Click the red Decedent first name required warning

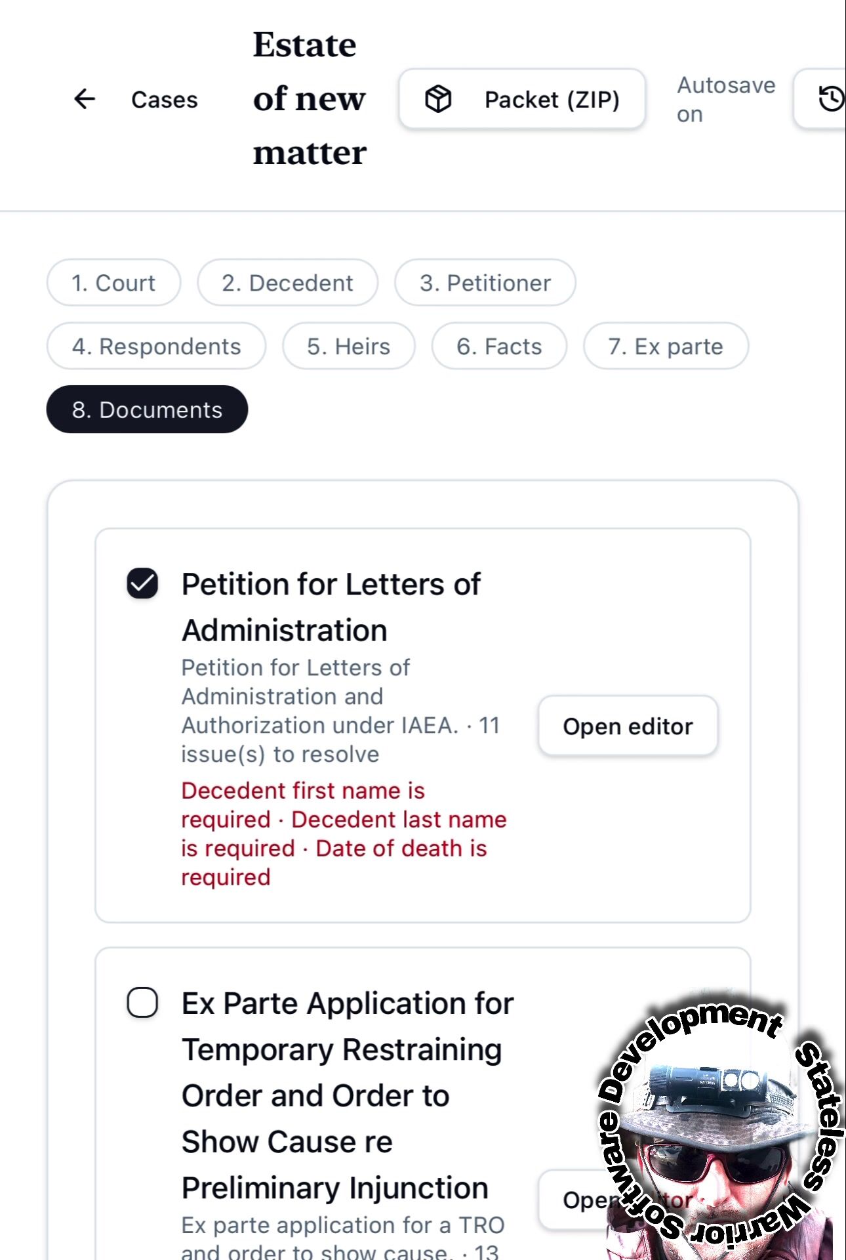(303, 805)
